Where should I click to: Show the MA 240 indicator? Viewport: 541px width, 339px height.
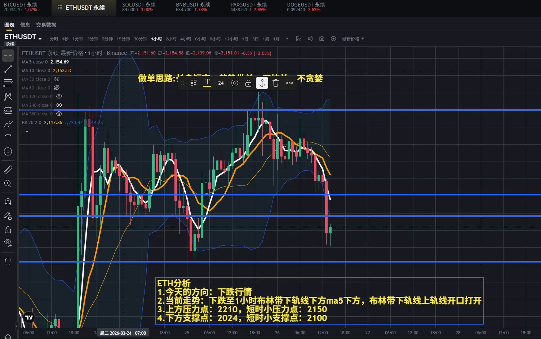[59, 105]
